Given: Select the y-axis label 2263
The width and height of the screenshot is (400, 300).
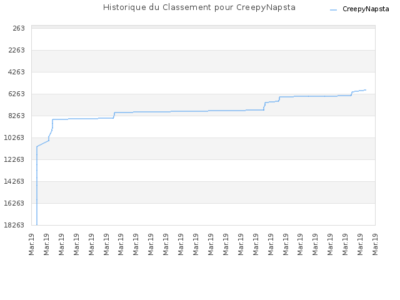Looking at the screenshot, I should [x=17, y=50].
